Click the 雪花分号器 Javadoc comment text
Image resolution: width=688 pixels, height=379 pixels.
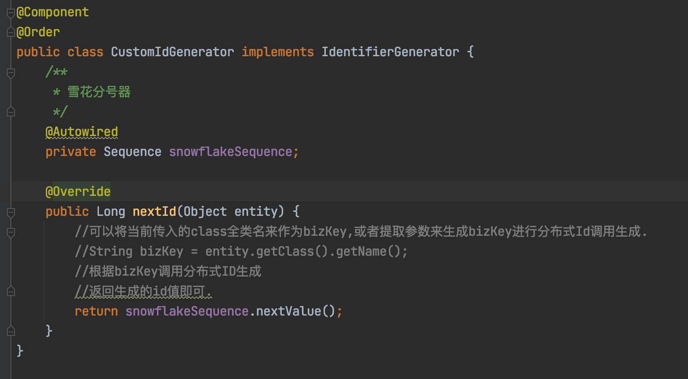pyautogui.click(x=99, y=92)
